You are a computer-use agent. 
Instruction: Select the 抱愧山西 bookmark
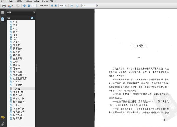click(x=17, y=95)
